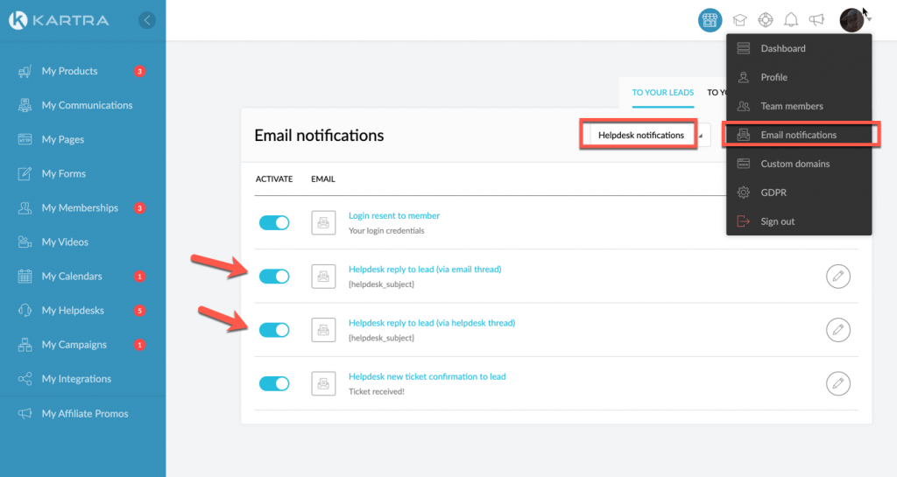
Task: Open the megaphone announcements icon
Action: click(816, 20)
